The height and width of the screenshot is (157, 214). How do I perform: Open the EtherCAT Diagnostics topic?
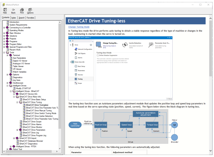(x=28, y=144)
